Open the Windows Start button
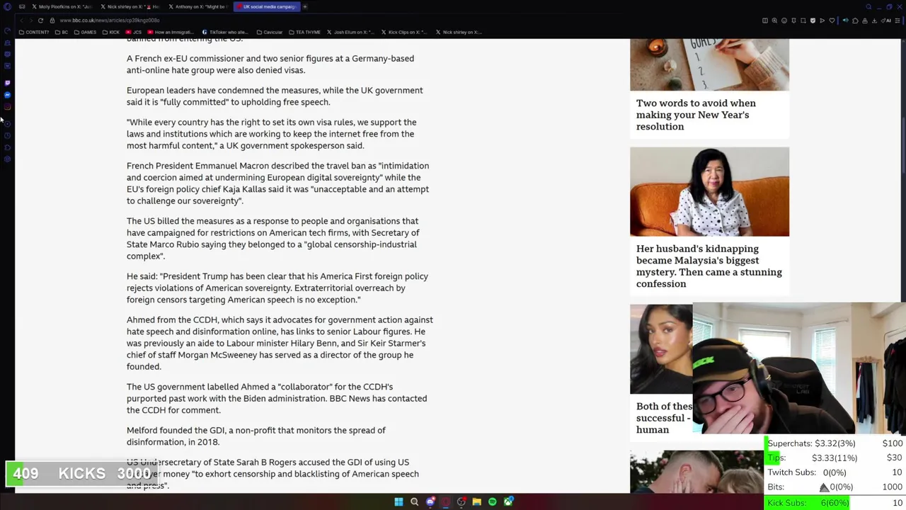Viewport: 906px width, 510px height. coord(398,501)
